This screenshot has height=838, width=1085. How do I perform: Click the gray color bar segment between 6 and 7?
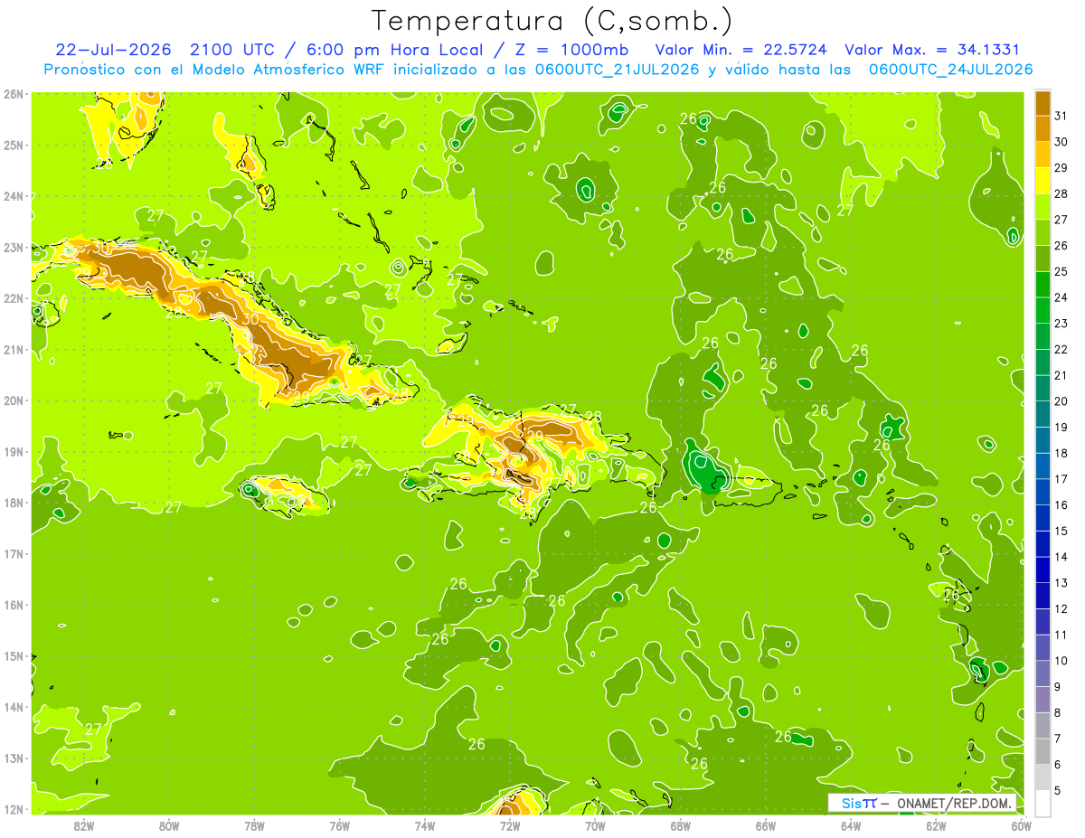tap(1043, 751)
